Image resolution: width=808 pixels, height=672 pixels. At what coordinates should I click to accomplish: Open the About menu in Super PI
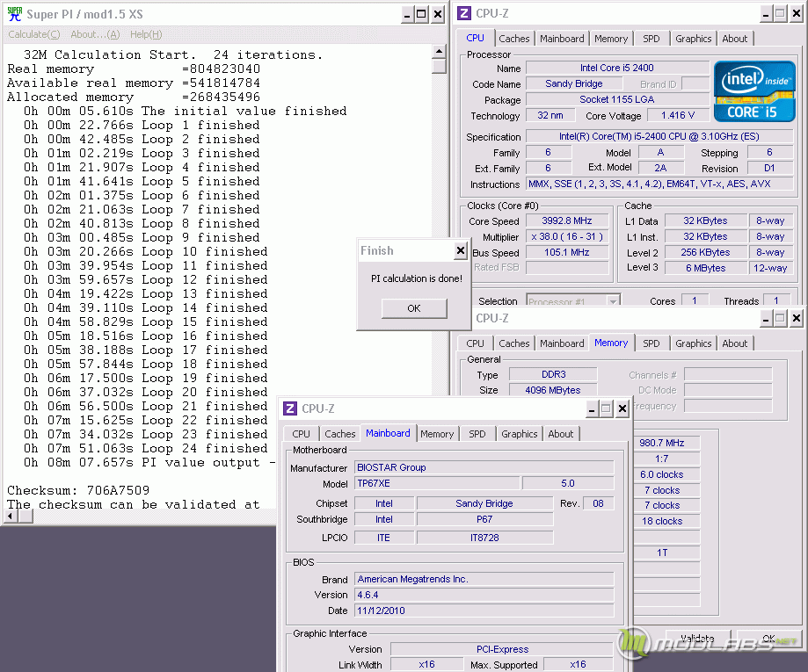(x=95, y=34)
